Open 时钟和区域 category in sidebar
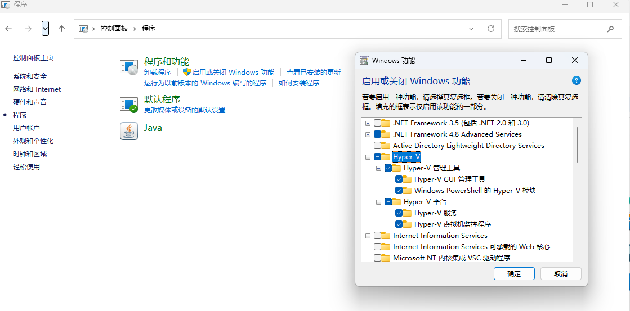630x311 pixels. pos(30,154)
